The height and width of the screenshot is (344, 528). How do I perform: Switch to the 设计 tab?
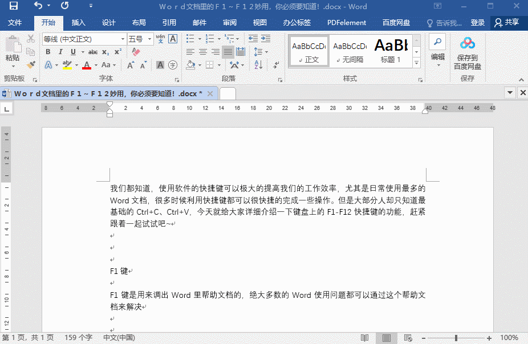coord(109,23)
